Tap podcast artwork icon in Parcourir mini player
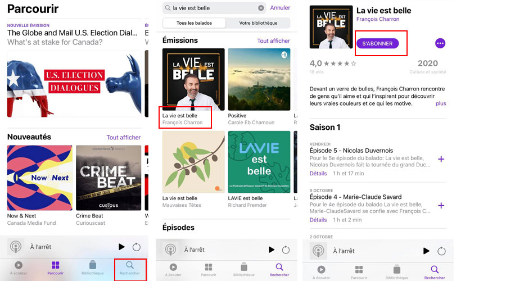Image resolution: width=506 pixels, height=281 pixels. (16, 247)
